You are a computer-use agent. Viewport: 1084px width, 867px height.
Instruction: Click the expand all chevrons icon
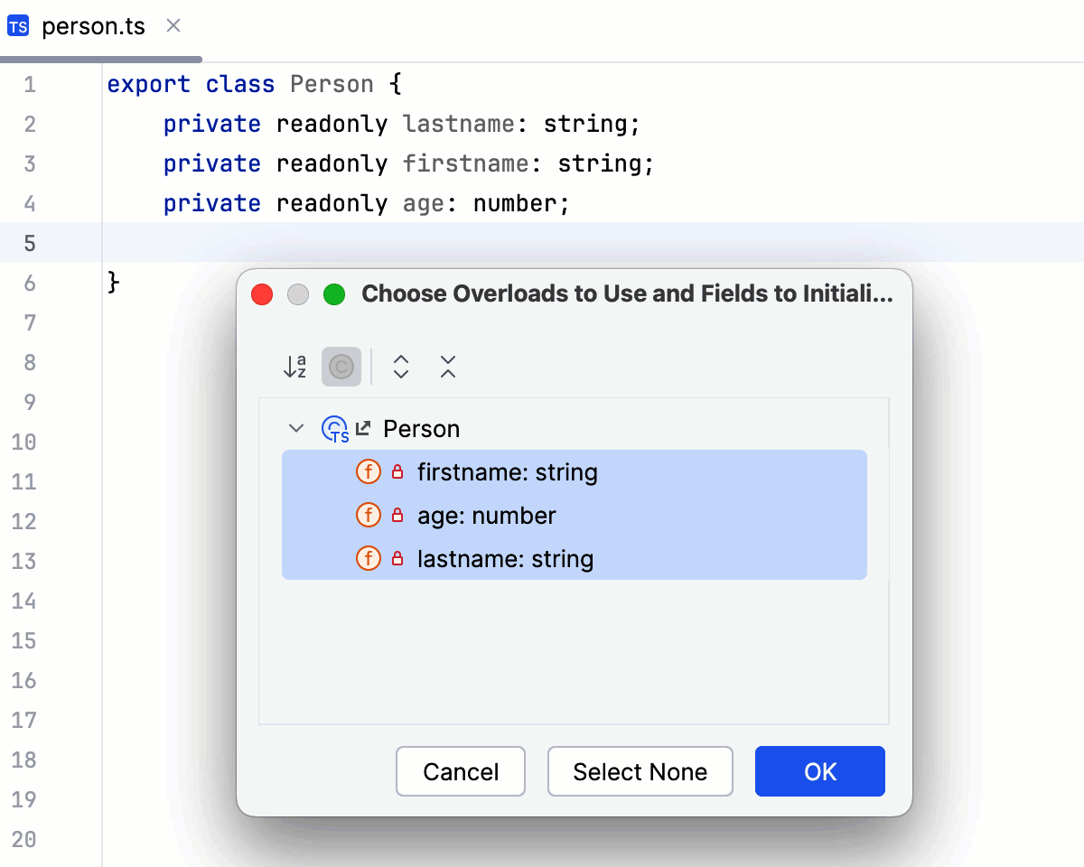tap(400, 367)
